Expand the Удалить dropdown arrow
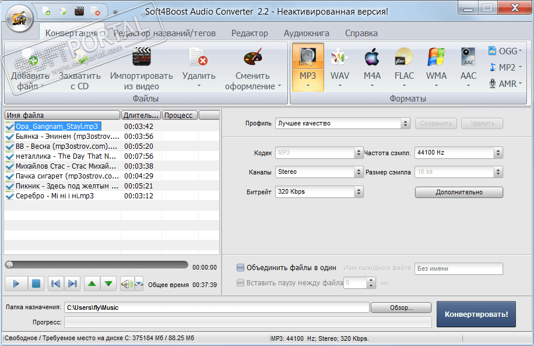 (199, 86)
